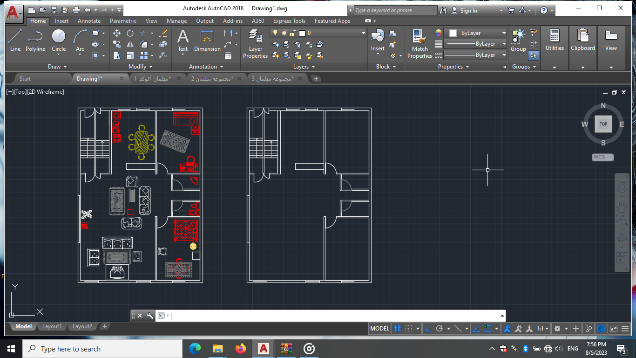Screen dimensions: 636x358
Task: Switch to the Layout1 tab
Action: pos(52,326)
